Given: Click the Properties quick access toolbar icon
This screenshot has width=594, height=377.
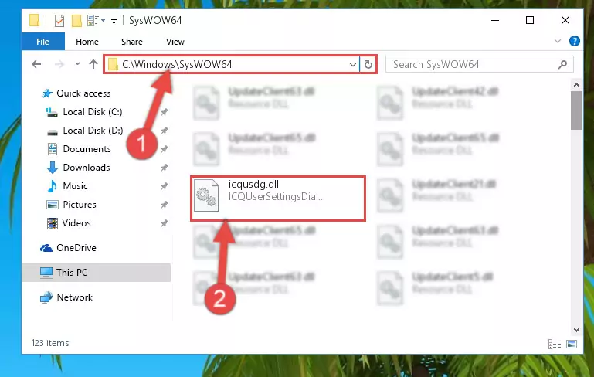Looking at the screenshot, I should click(x=59, y=20).
